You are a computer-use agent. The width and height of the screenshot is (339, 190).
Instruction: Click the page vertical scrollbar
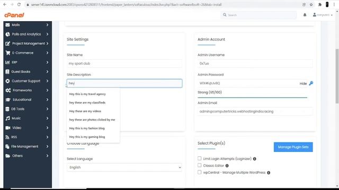[337, 75]
